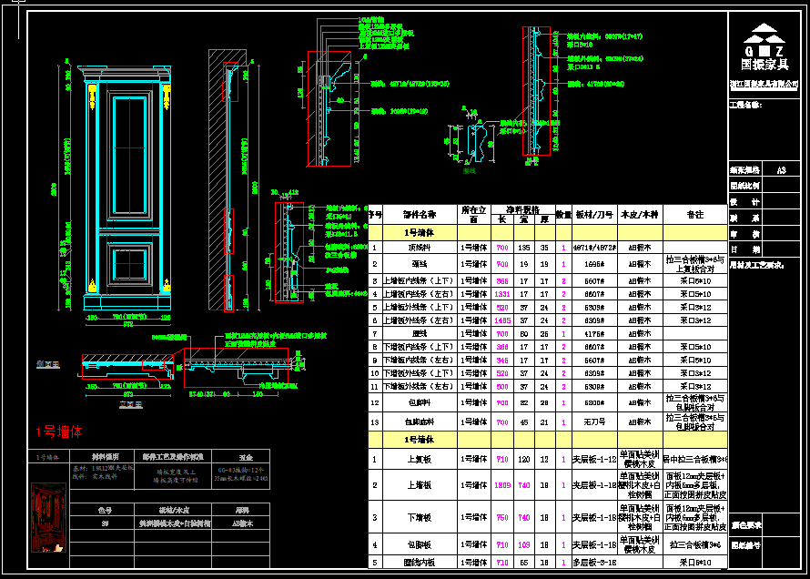Click the red '1号墙体' drawing title
Viewport: 810px width, 579px height.
(x=58, y=432)
